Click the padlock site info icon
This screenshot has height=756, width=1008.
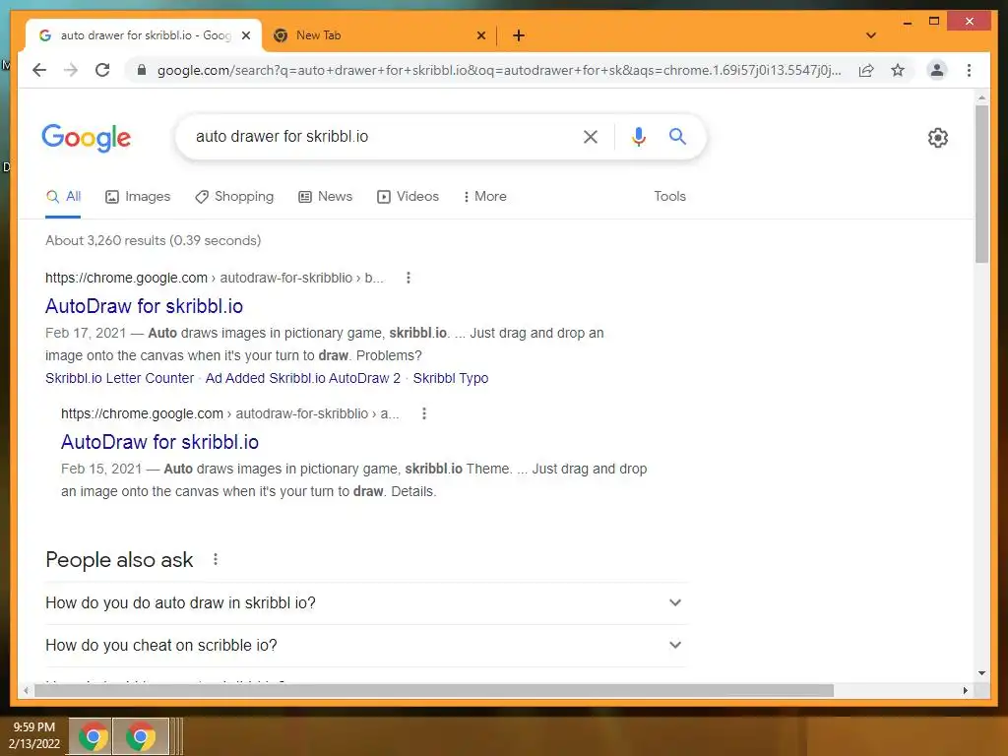tap(142, 70)
